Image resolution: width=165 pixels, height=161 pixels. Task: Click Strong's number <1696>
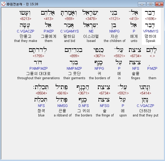151,19
